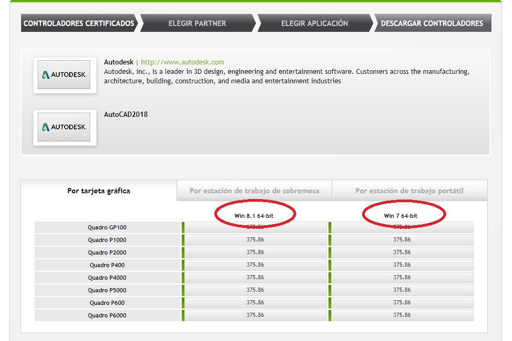Open Quadro P4000 Win 8.1 driver 375.86
Screen dimensions: 512x341
pyautogui.click(x=255, y=278)
